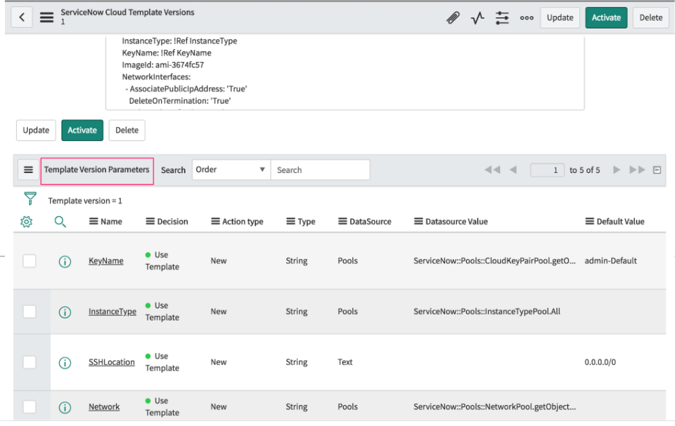Preview the KeyName record info icon
The image size is (675, 426).
65,261
